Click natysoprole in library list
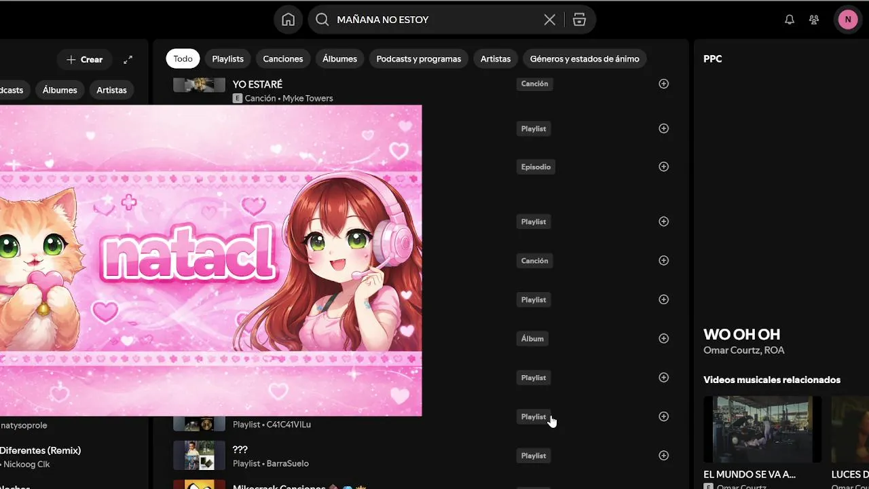 (24, 425)
